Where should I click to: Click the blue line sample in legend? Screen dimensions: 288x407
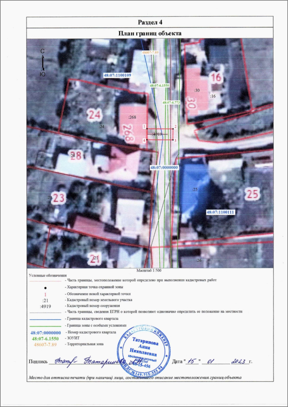(45, 318)
